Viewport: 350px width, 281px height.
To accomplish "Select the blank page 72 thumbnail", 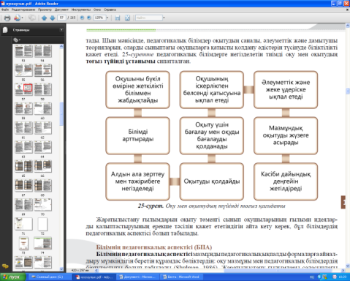I will [x=42, y=224].
